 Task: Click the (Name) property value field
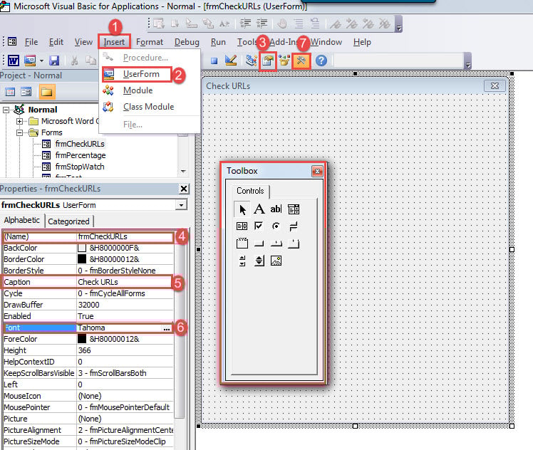click(125, 236)
